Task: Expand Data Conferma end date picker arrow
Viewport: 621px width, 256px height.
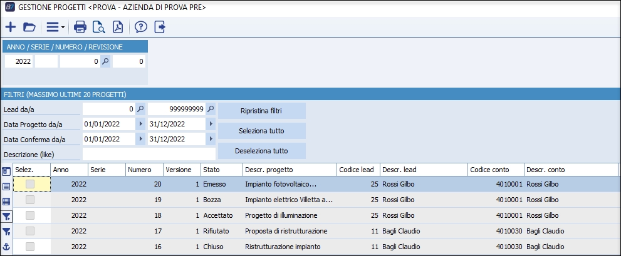Action: coord(211,139)
